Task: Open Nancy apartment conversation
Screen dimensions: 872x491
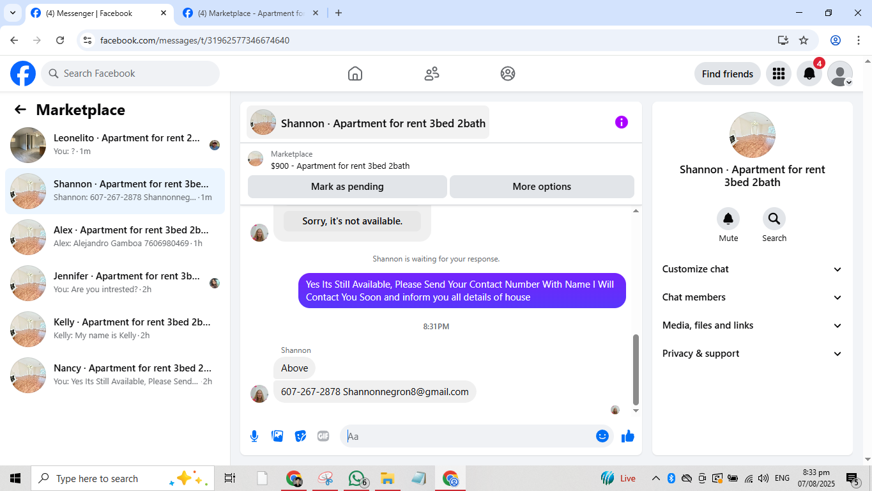Action: pos(115,375)
